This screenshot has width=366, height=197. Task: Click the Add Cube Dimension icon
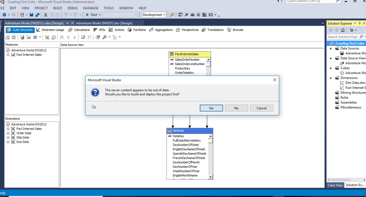[x=47, y=37]
